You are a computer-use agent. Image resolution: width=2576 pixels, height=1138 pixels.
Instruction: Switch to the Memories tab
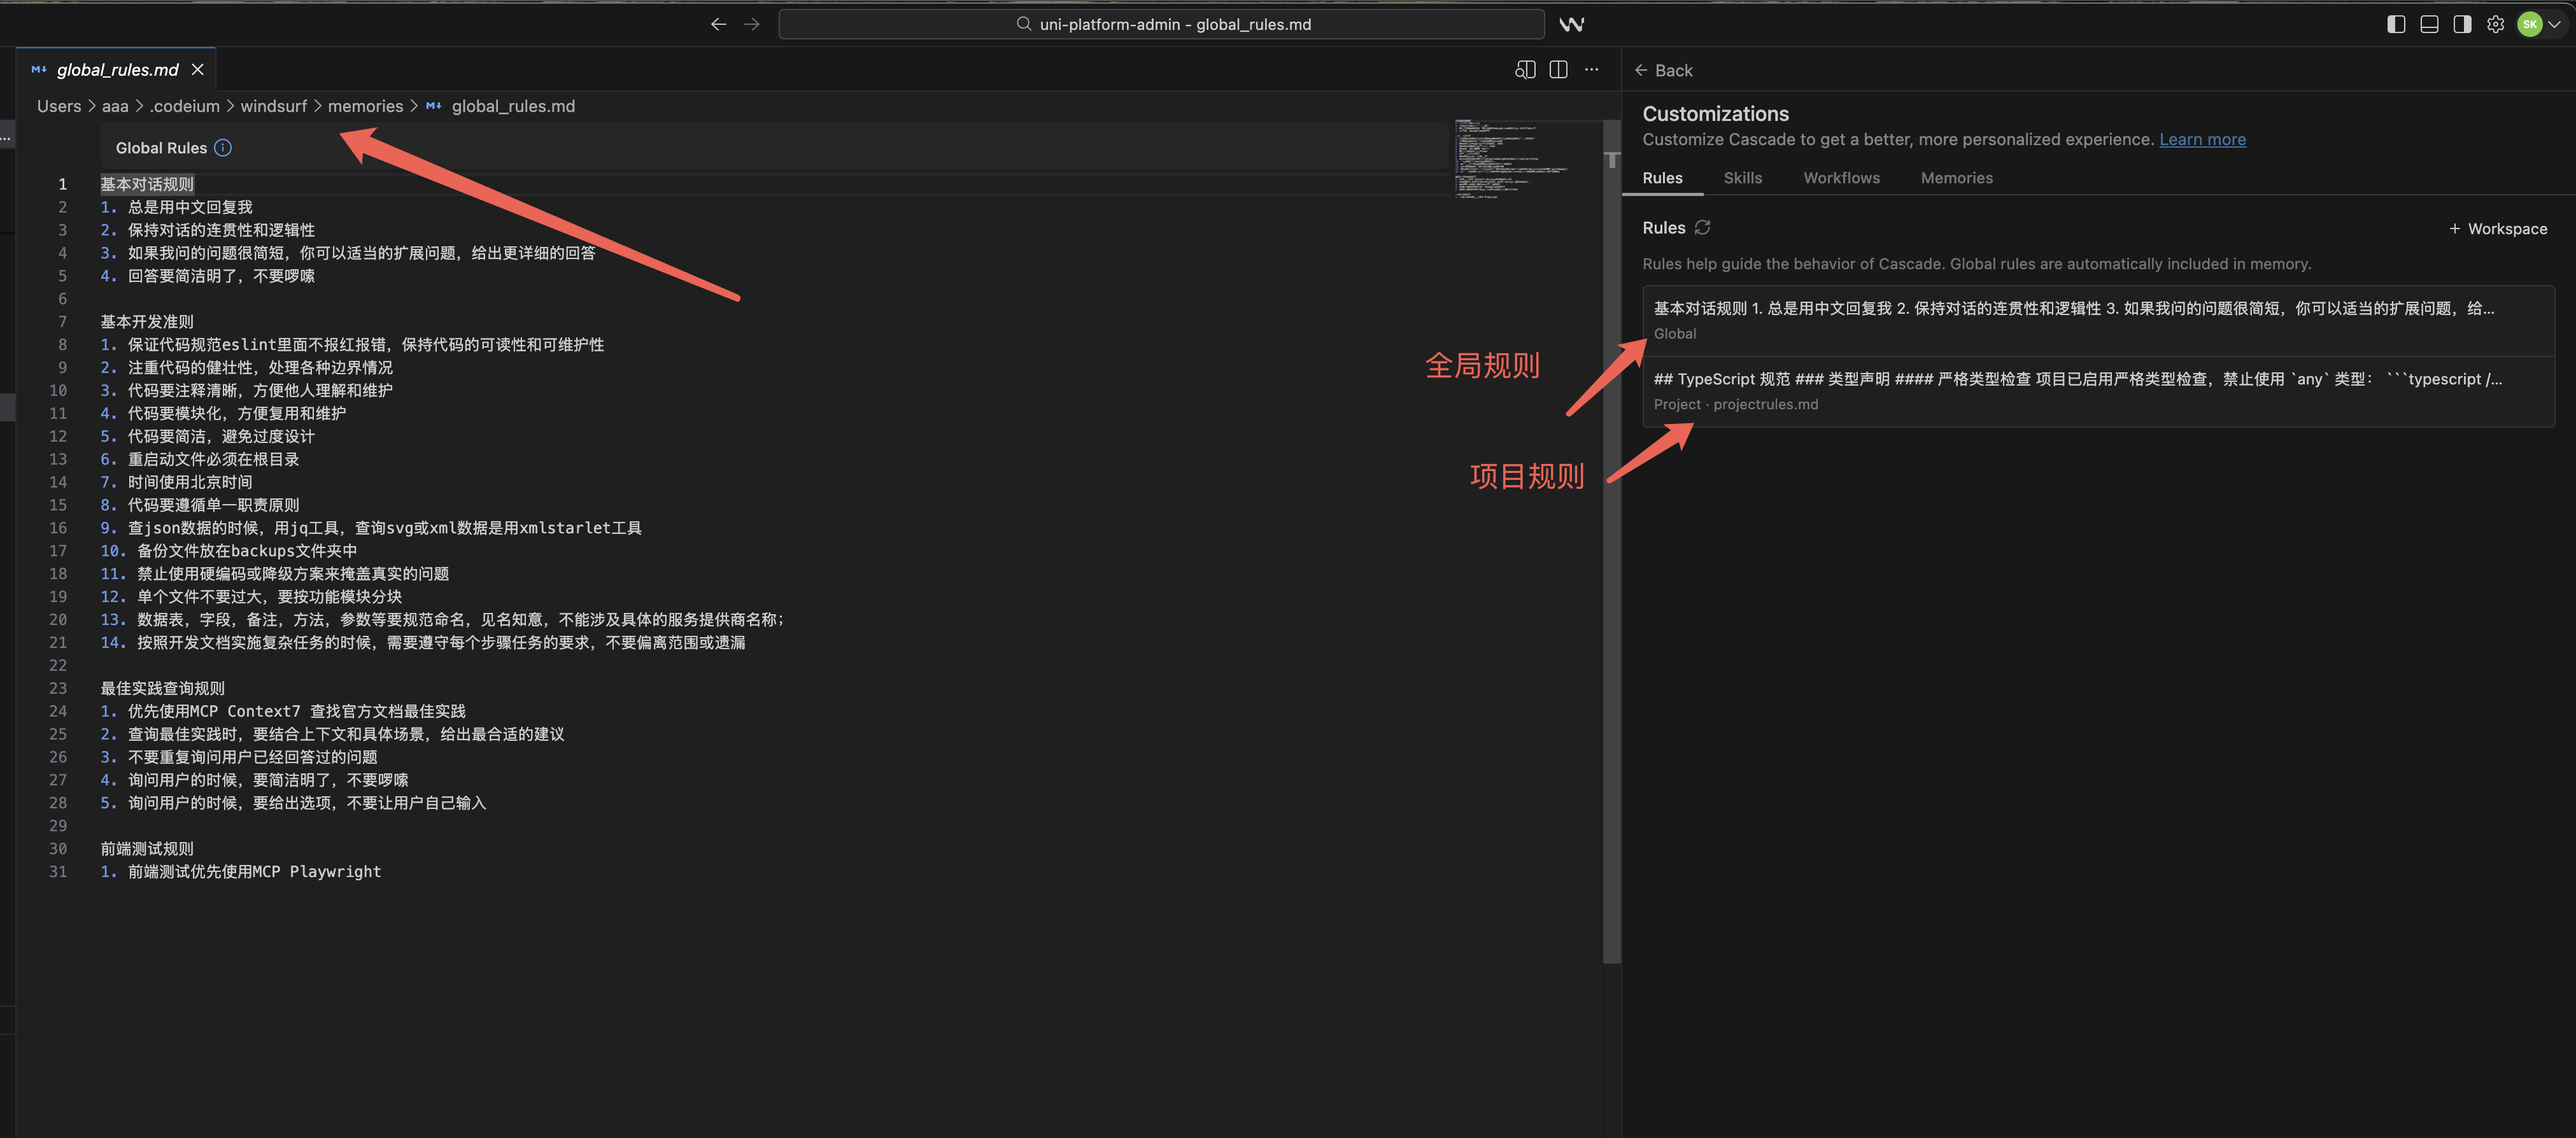[1956, 178]
